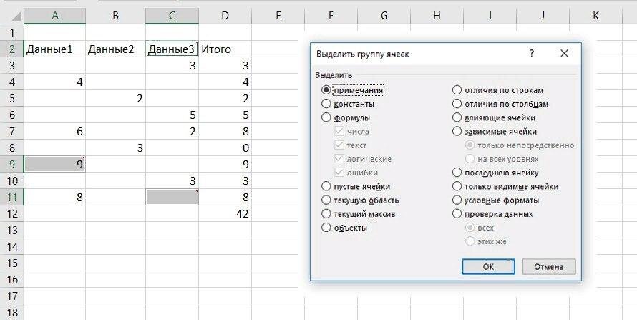
Task: Select the объекты radio option
Action: tap(327, 228)
